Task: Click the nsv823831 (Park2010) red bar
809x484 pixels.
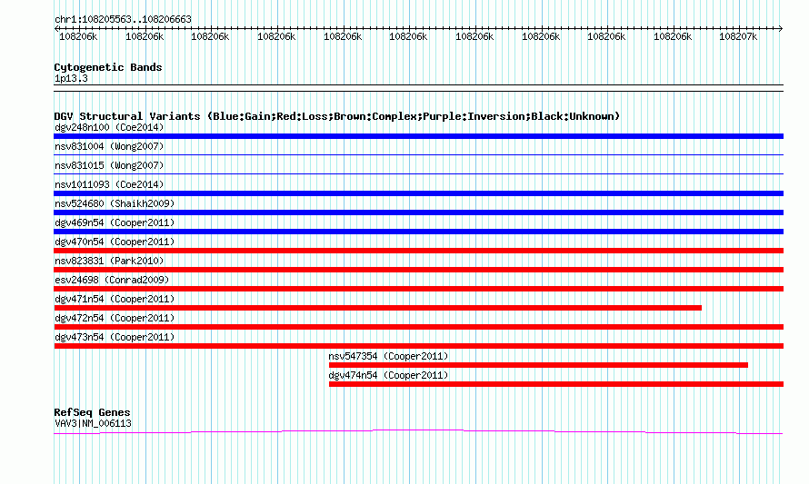Action: 418,270
